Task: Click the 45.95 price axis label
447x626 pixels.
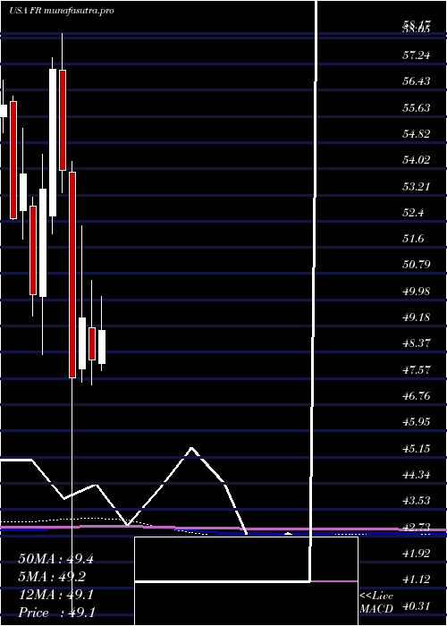Action: pyautogui.click(x=416, y=422)
